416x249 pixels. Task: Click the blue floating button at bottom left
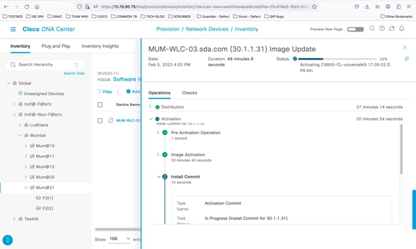pos(8,240)
